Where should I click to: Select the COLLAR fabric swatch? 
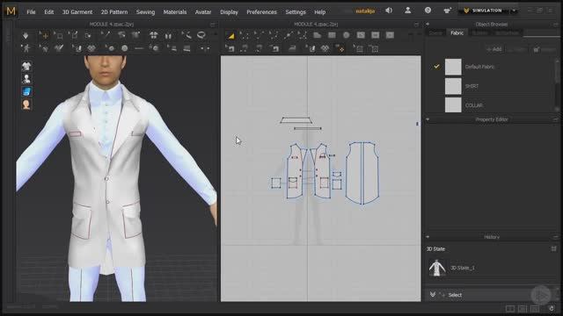pos(453,105)
